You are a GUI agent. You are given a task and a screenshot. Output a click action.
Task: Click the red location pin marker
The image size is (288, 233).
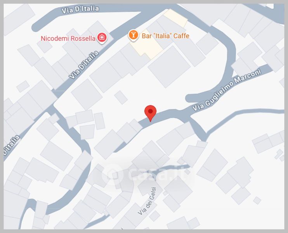(x=151, y=113)
